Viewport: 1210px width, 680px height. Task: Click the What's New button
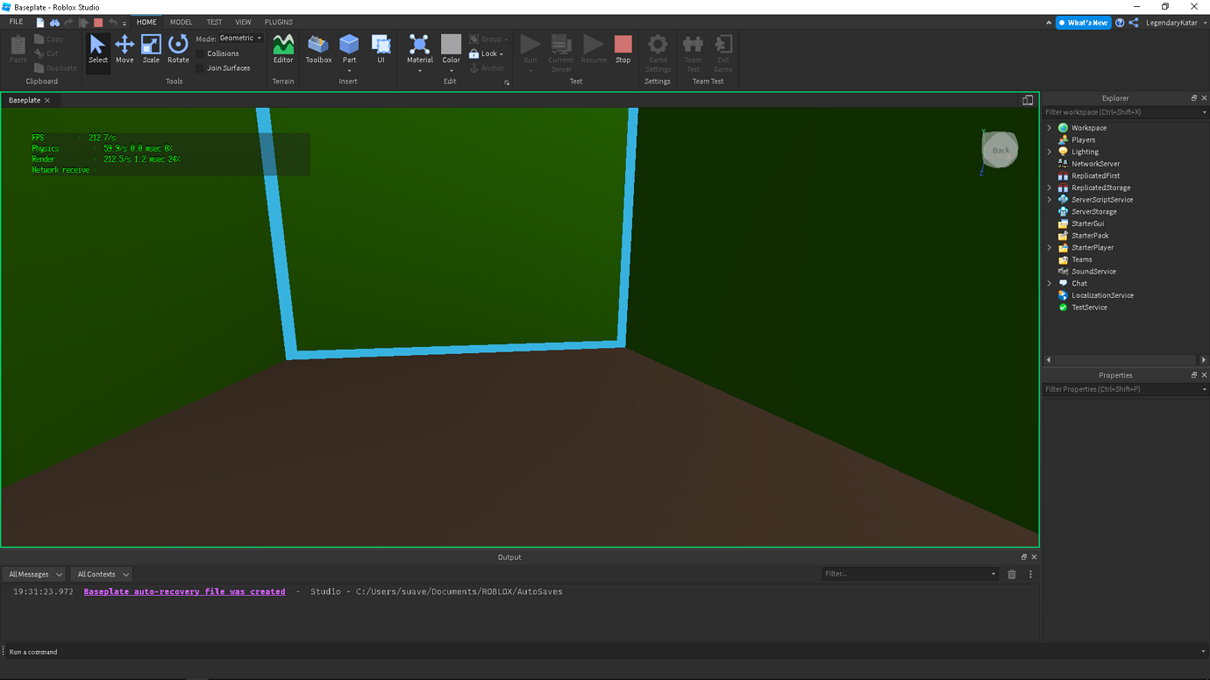tap(1083, 22)
